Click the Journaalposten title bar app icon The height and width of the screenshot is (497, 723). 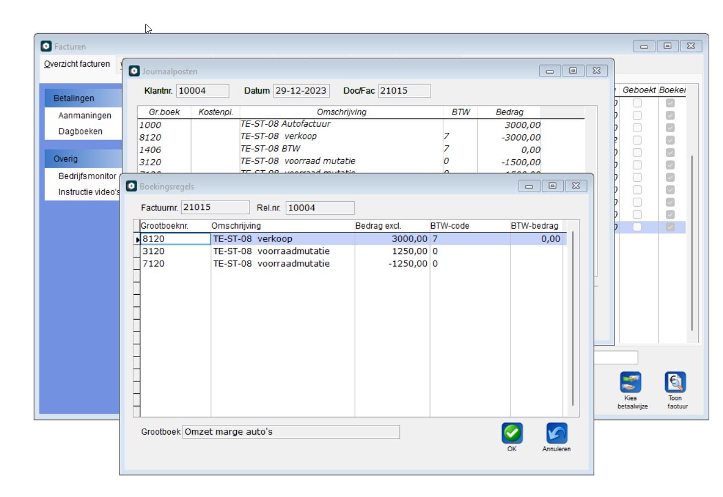coord(134,71)
